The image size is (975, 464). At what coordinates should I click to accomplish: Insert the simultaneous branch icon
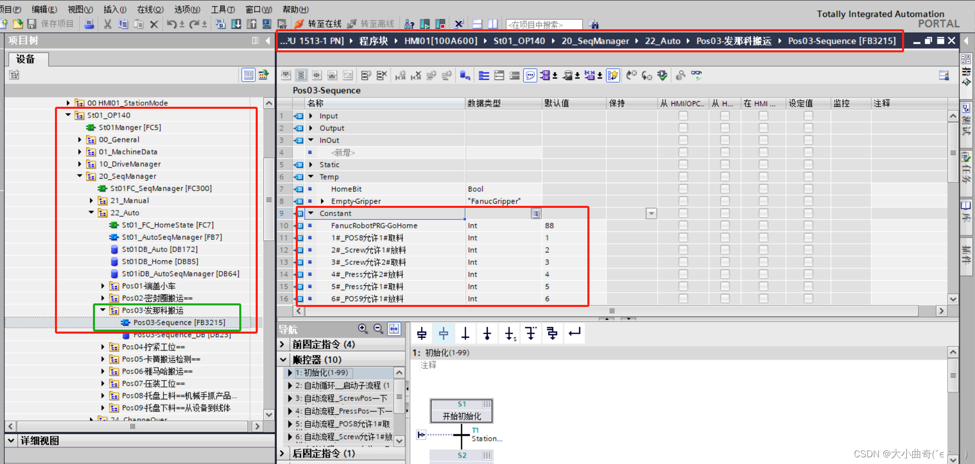point(552,334)
